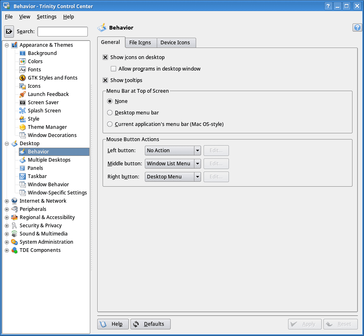
Task: Open the File menu
Action: [x=9, y=17]
